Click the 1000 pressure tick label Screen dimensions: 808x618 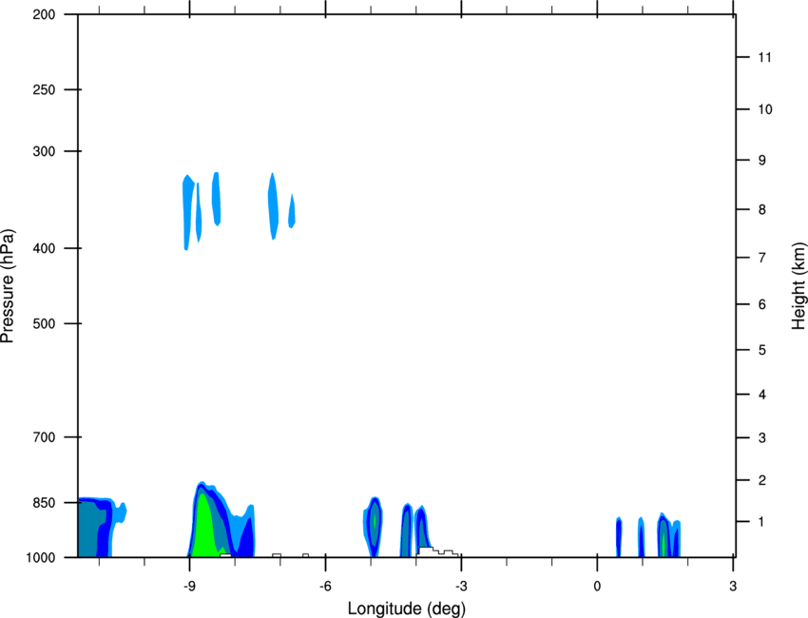click(x=40, y=558)
